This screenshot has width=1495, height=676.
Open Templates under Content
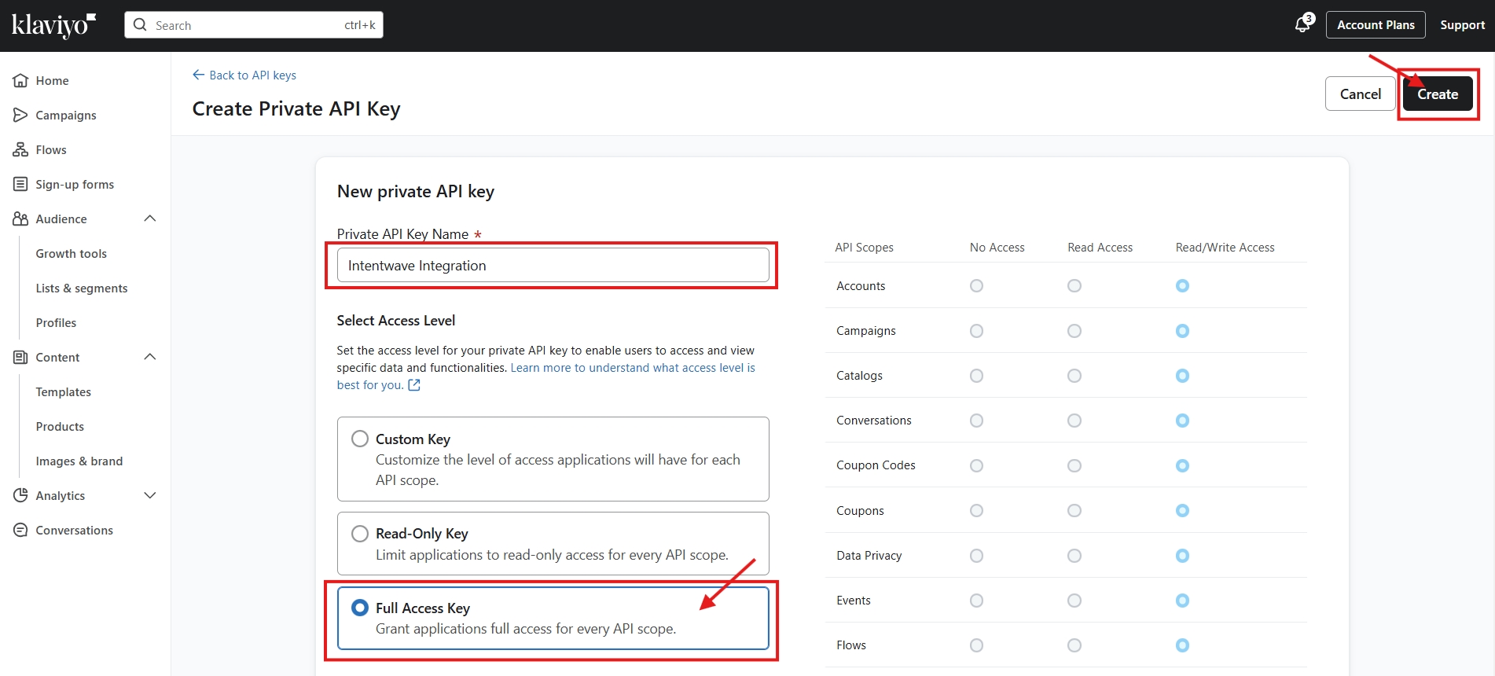(x=63, y=391)
